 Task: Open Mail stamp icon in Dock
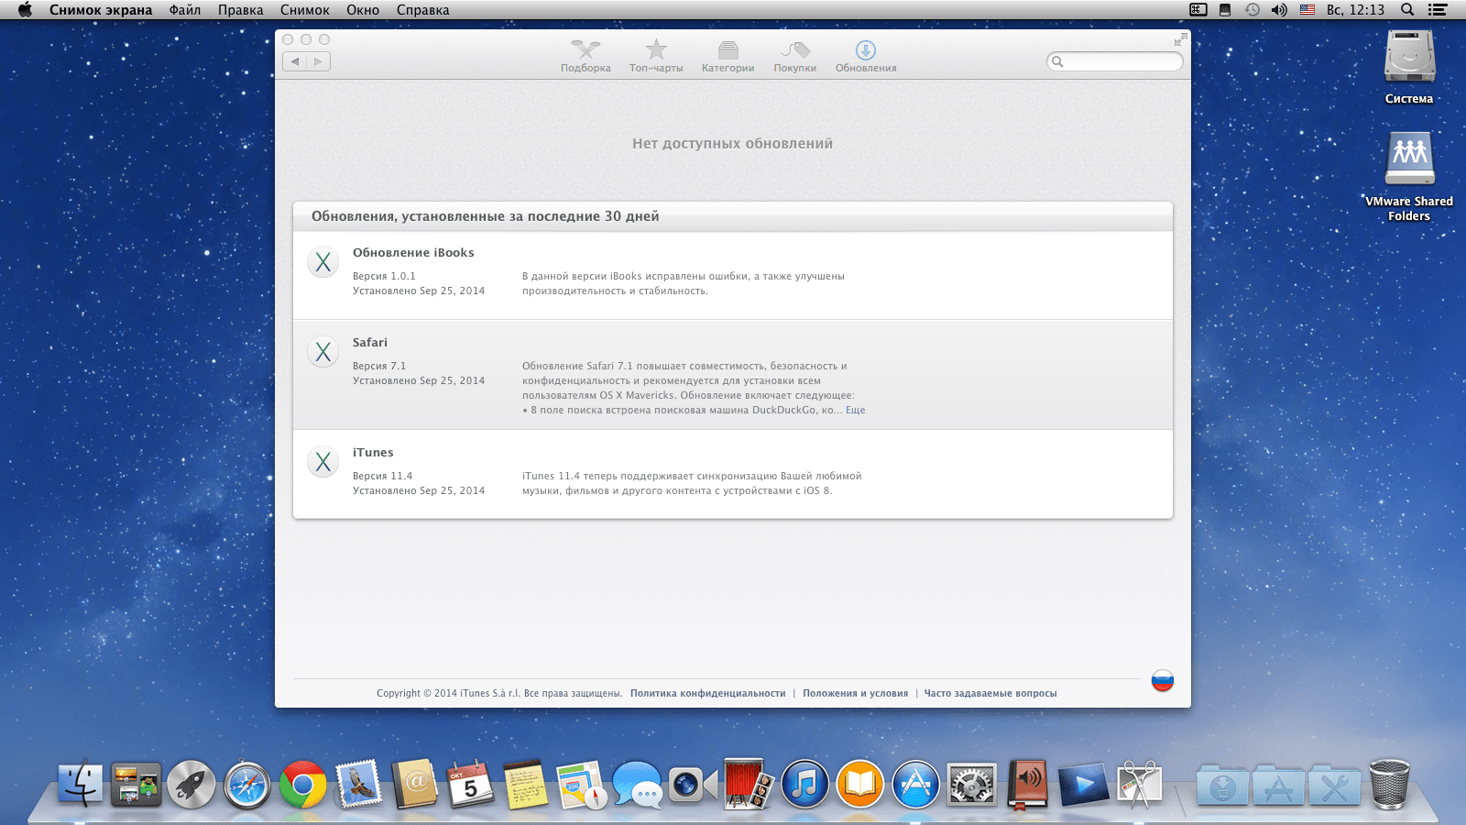pyautogui.click(x=358, y=785)
